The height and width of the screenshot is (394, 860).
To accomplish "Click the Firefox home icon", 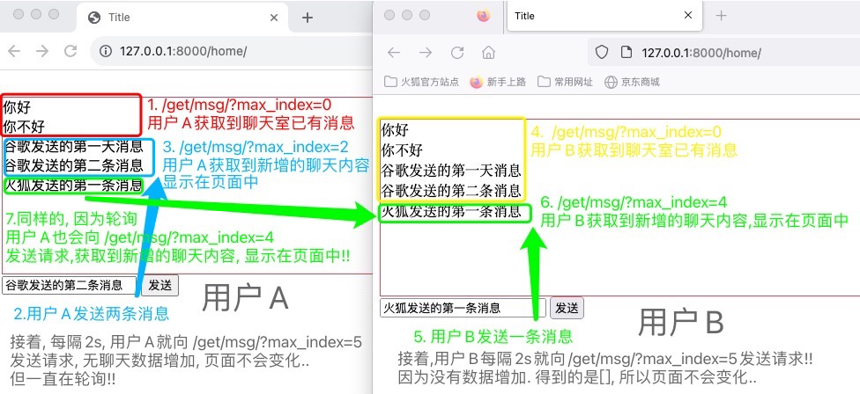I will pyautogui.click(x=488, y=52).
